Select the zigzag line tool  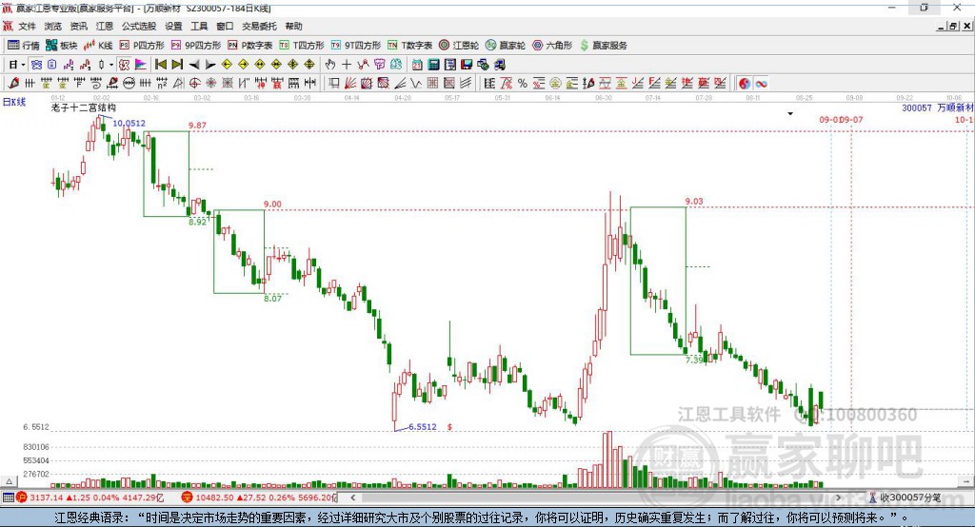415,84
